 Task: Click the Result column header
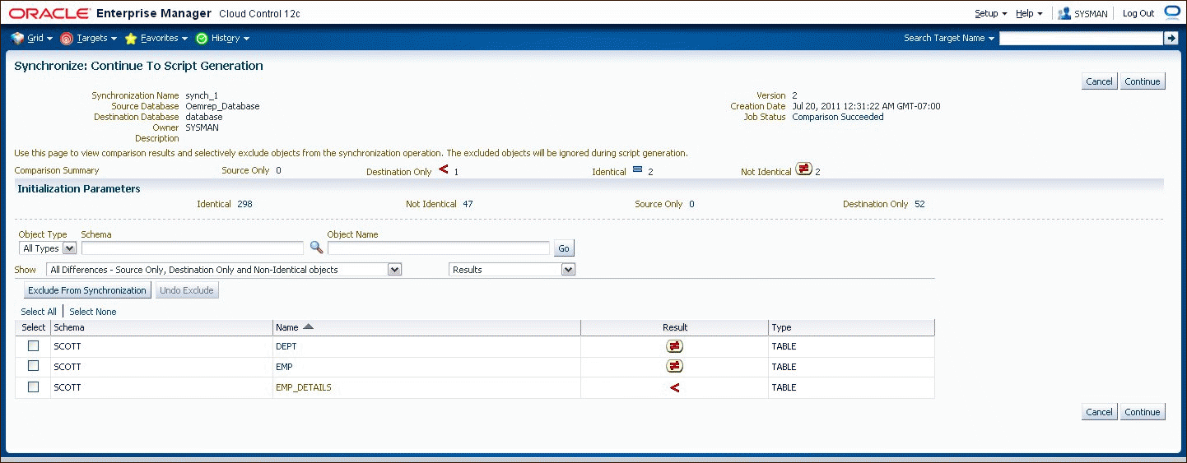(x=674, y=327)
